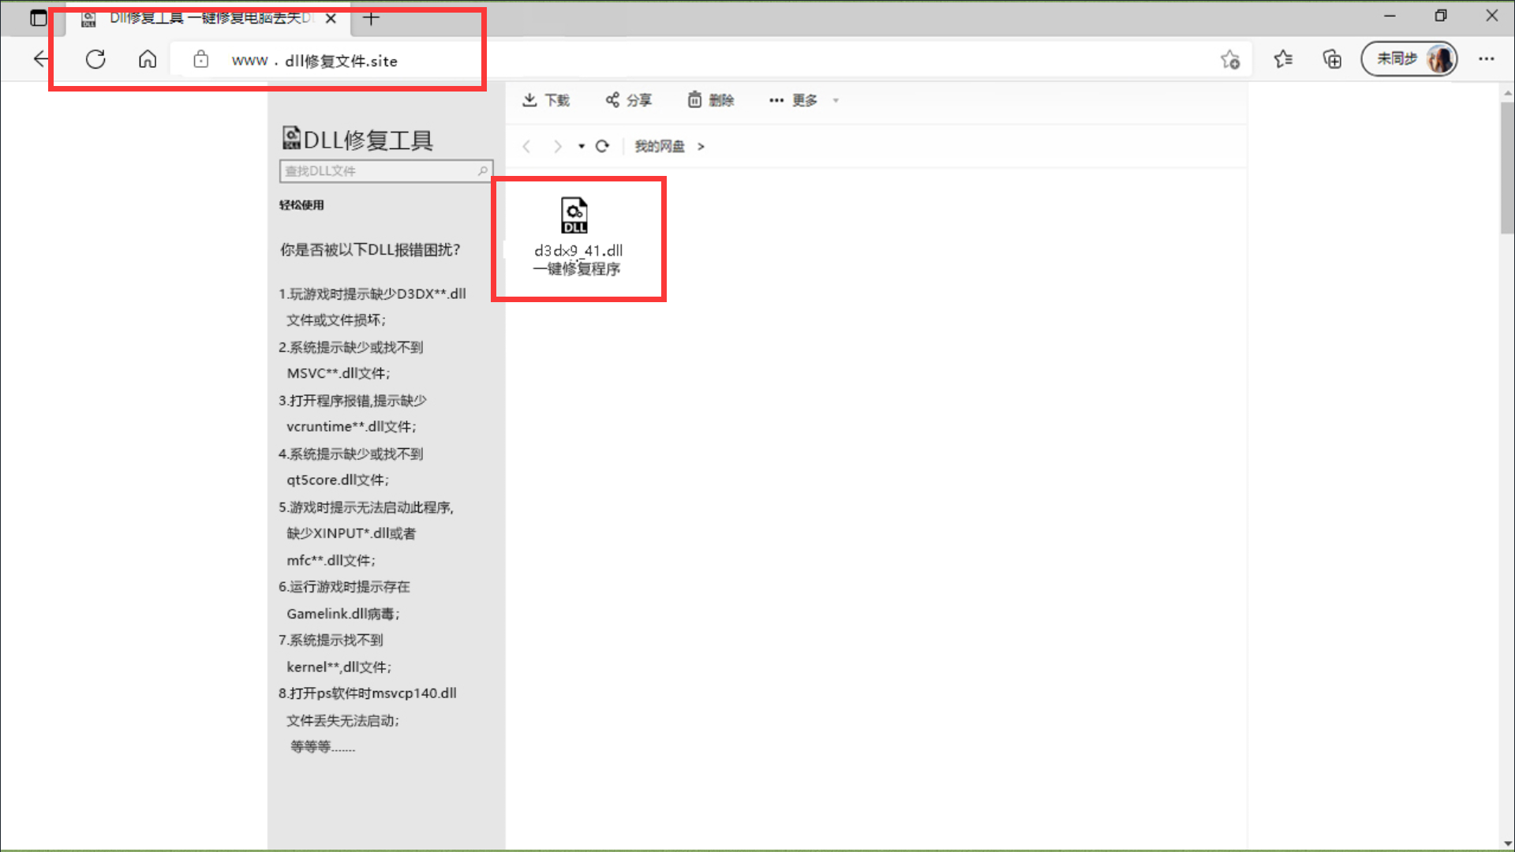Open the Collections icon
This screenshot has height=852, width=1515.
[1332, 59]
